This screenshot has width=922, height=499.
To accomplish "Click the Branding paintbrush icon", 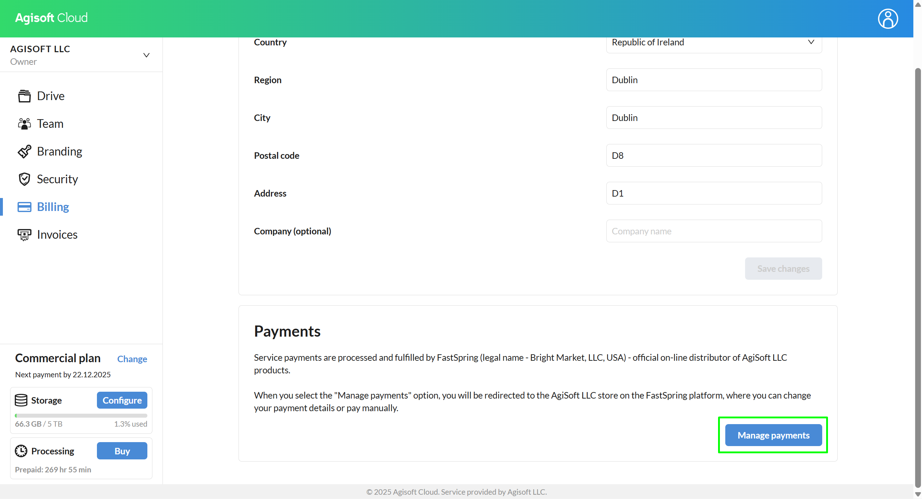I will click(x=24, y=152).
